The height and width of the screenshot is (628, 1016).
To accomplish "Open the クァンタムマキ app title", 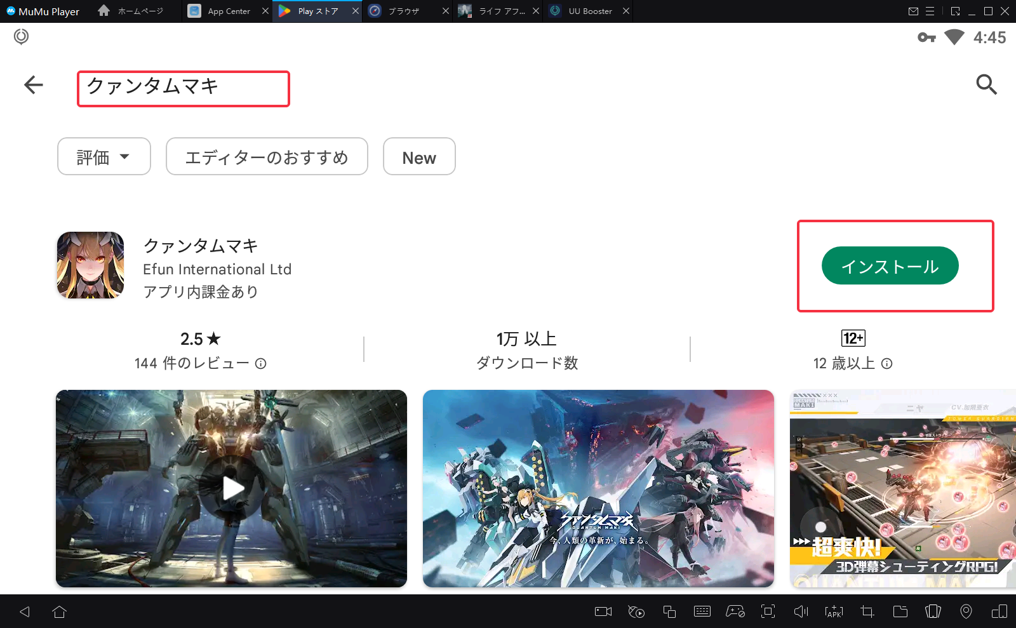I will tap(201, 246).
